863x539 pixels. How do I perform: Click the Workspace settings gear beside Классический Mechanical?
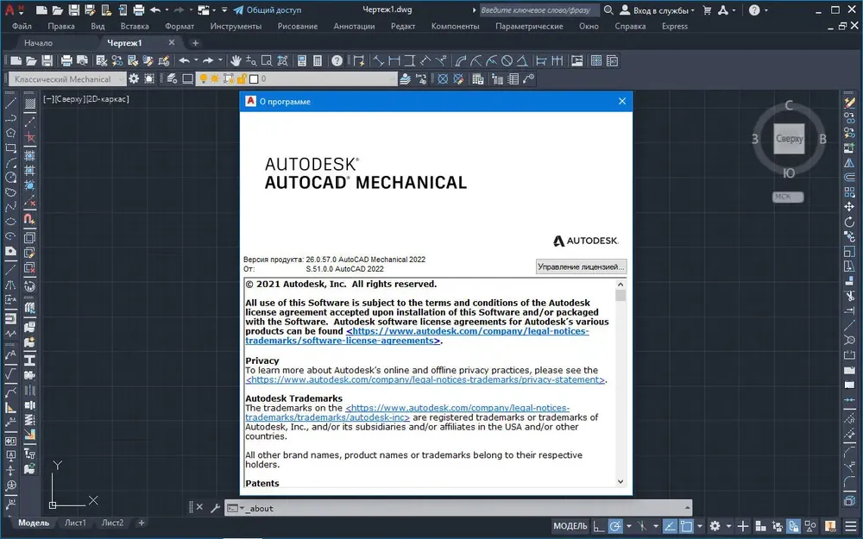click(x=134, y=78)
